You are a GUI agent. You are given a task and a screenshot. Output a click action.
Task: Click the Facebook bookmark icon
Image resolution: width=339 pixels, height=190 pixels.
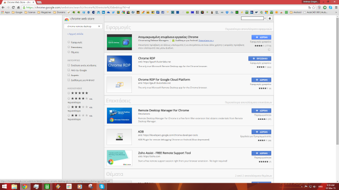163,12
